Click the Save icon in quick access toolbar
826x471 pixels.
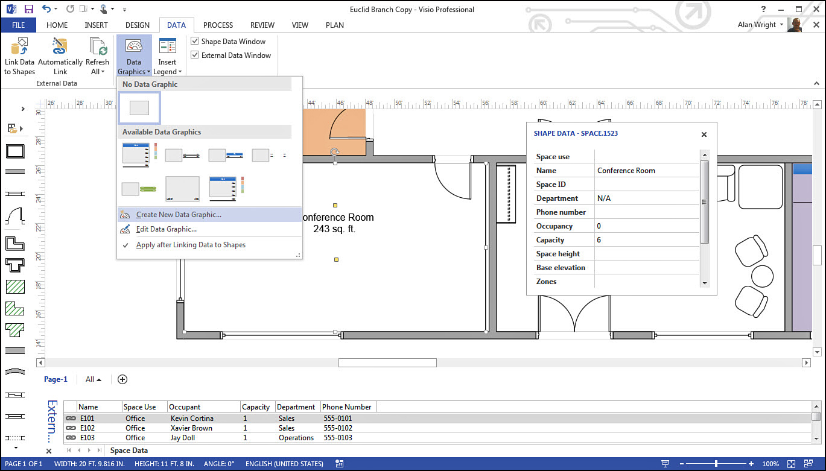(28, 9)
